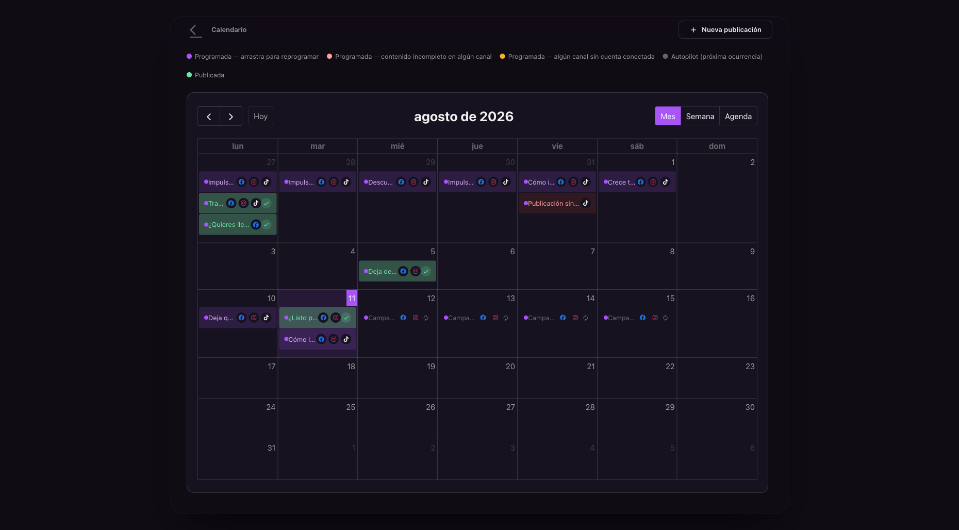This screenshot has width=959, height=530.
Task: Click the 'Autopilot (próxima ocurrencia)' legend label
Action: (x=717, y=57)
